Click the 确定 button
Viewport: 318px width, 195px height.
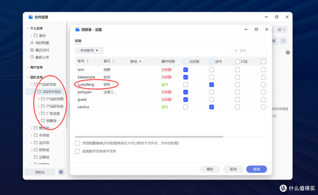point(210,169)
